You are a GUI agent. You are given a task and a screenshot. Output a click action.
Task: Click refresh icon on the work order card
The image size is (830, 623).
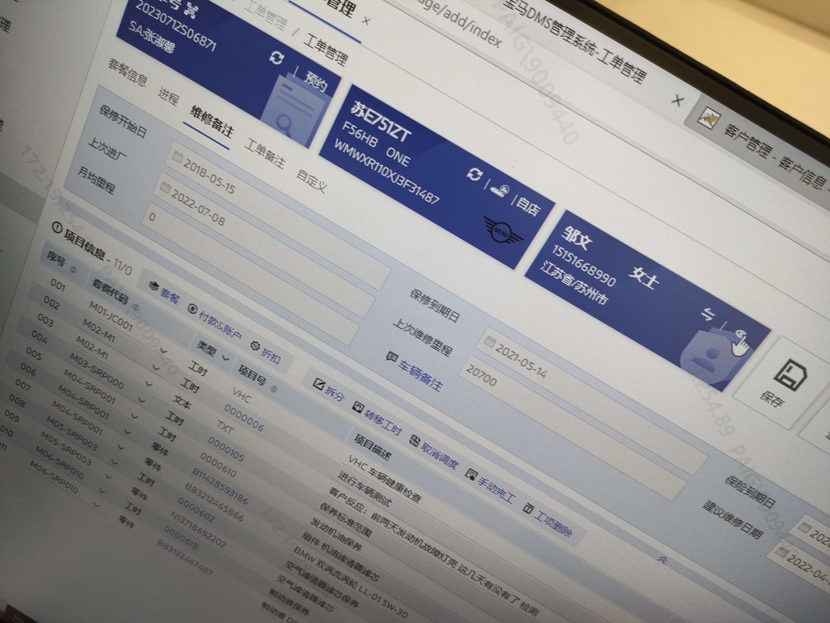[x=277, y=58]
